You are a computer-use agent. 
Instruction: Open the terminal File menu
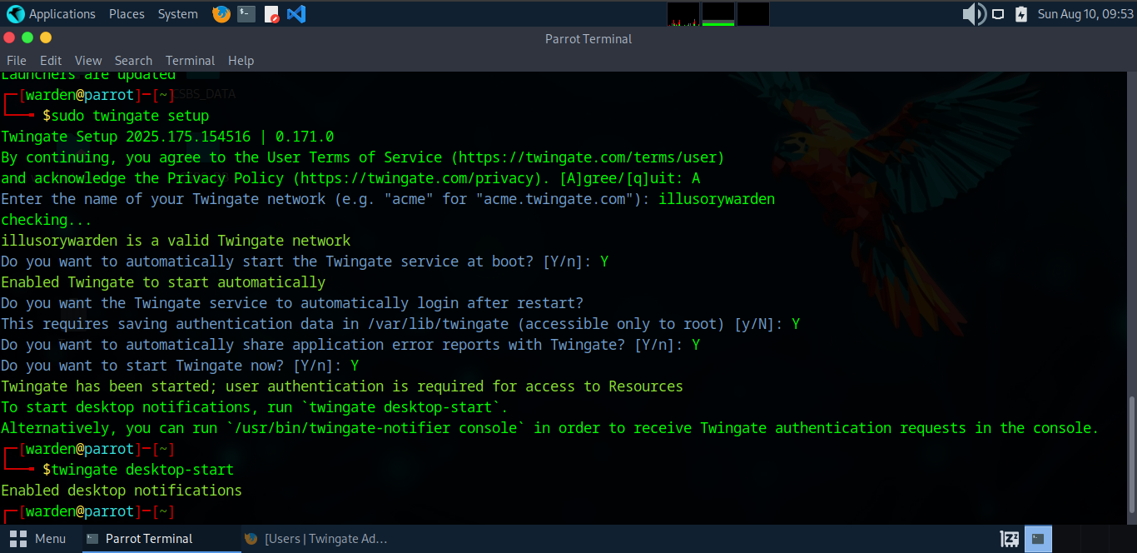tap(17, 61)
